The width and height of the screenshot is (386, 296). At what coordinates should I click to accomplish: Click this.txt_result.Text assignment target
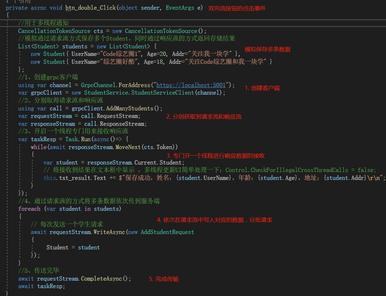(75, 178)
